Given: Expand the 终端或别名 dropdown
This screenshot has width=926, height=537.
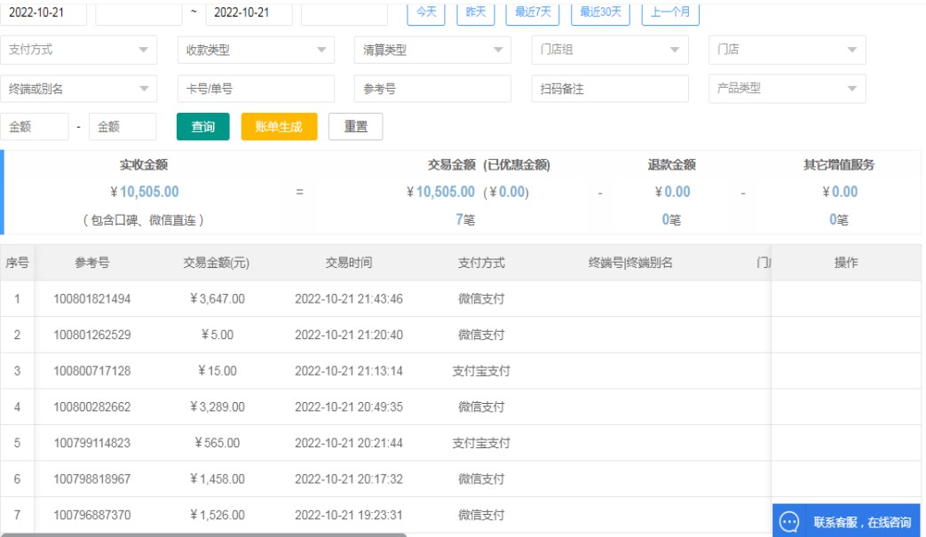Looking at the screenshot, I should click(x=78, y=89).
